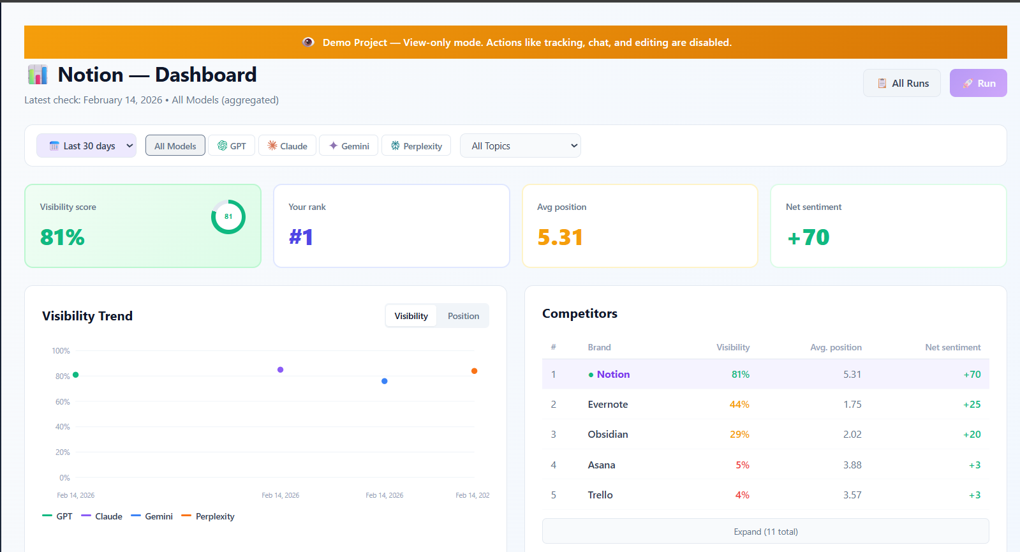Viewport: 1020px width, 552px height.
Task: Click the rocket icon in Run button
Action: [968, 84]
